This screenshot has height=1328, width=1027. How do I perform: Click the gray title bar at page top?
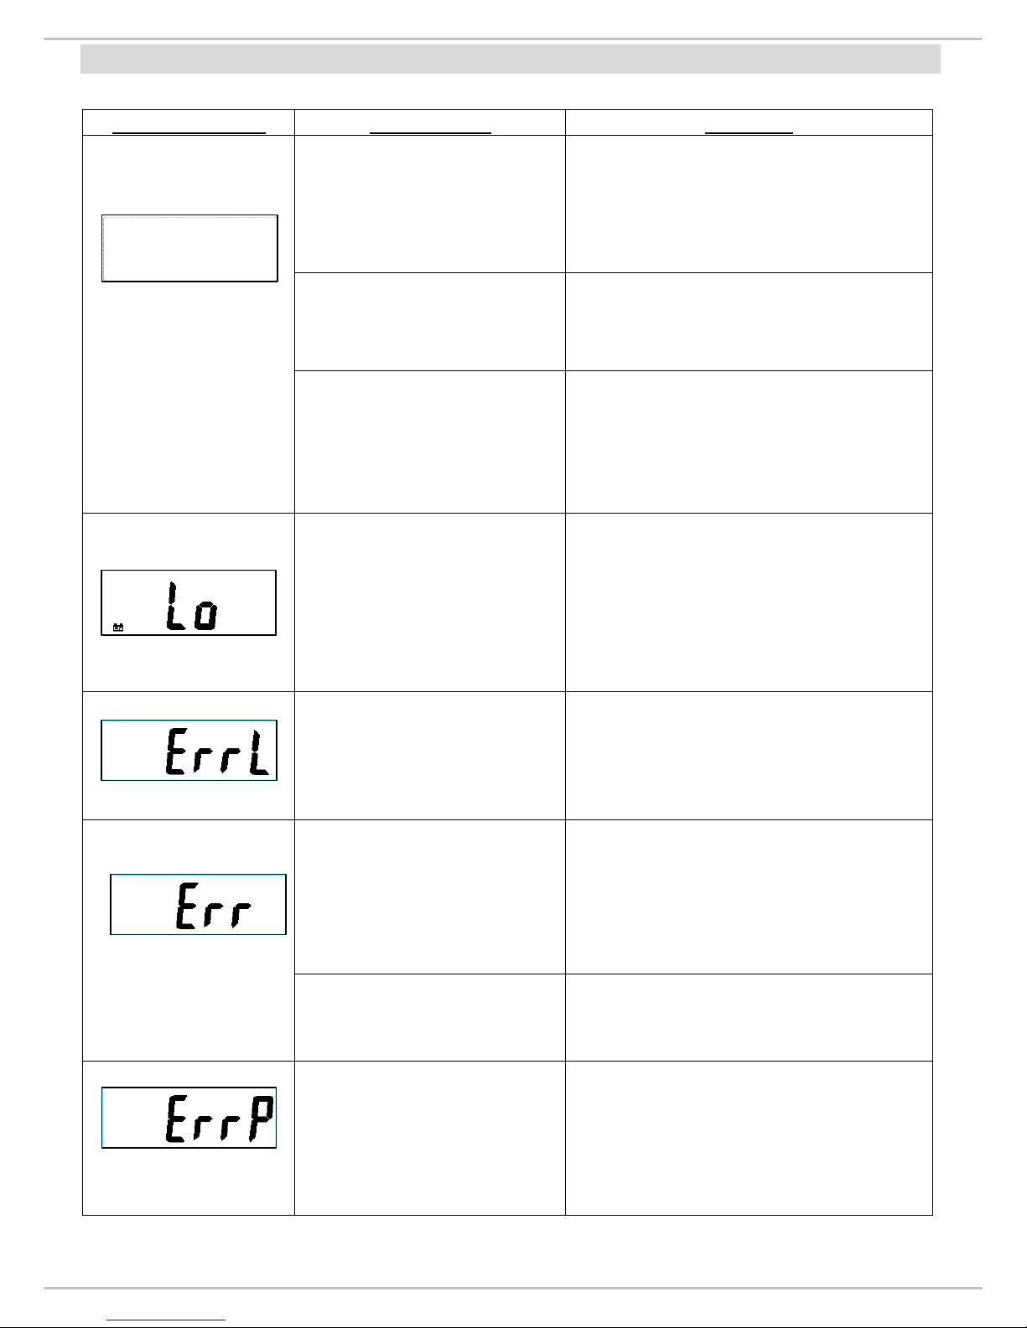[511, 59]
